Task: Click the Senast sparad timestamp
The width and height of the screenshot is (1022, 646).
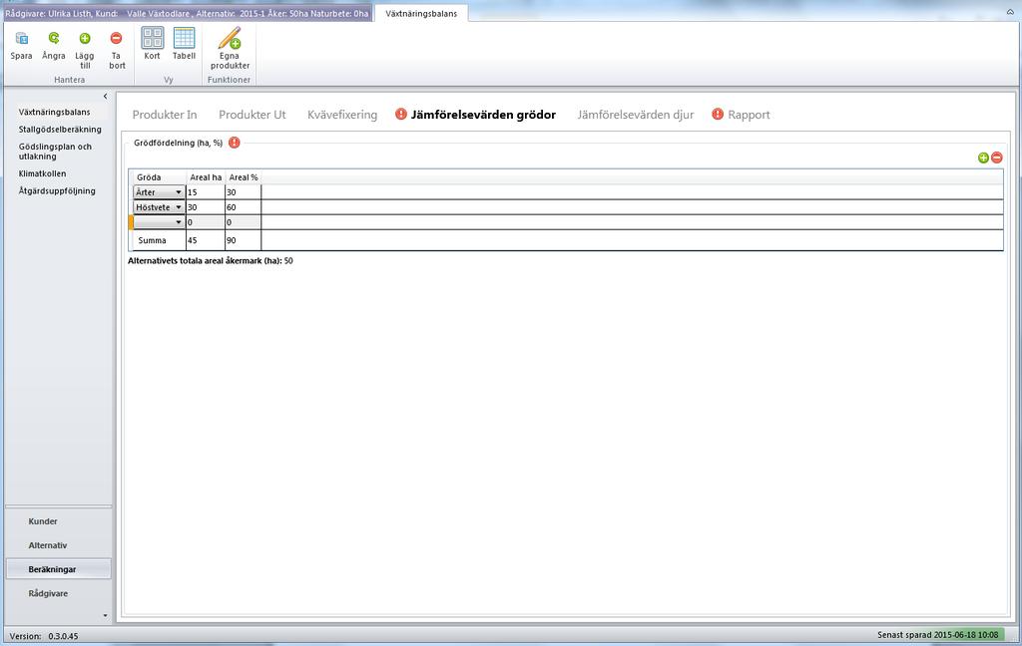Action: [938, 635]
